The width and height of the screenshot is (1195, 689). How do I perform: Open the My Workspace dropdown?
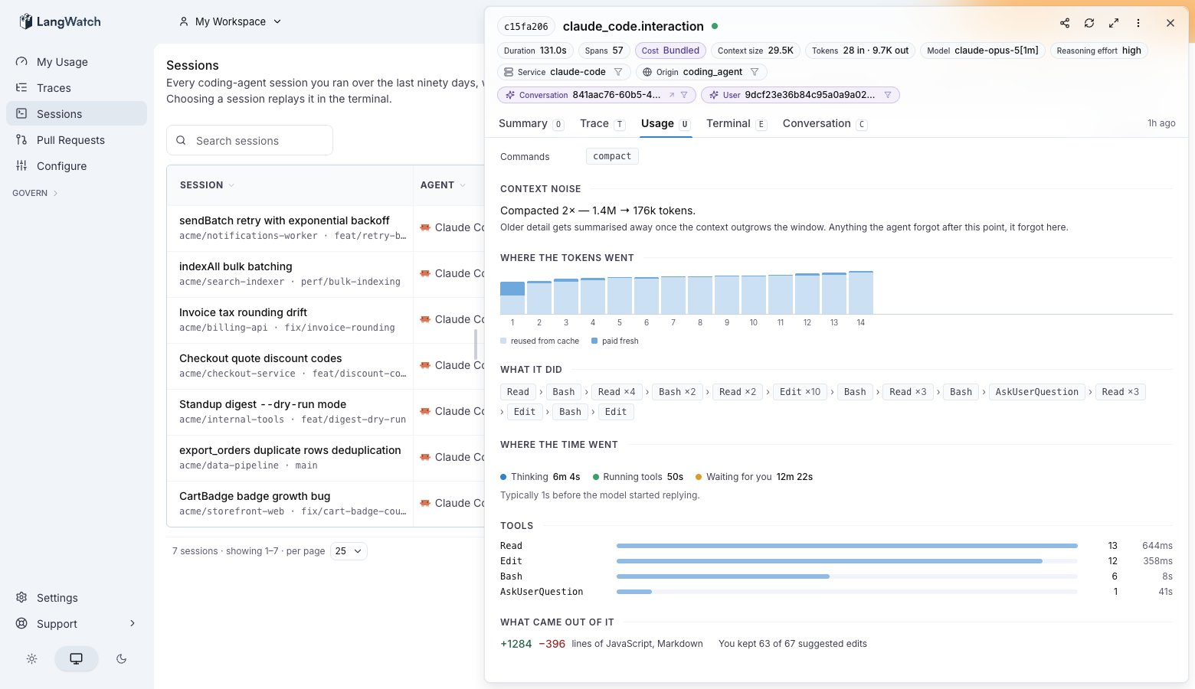point(230,21)
